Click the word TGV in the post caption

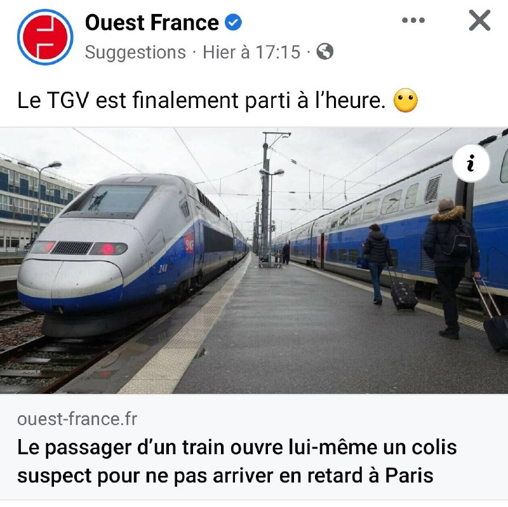pyautogui.click(x=68, y=100)
